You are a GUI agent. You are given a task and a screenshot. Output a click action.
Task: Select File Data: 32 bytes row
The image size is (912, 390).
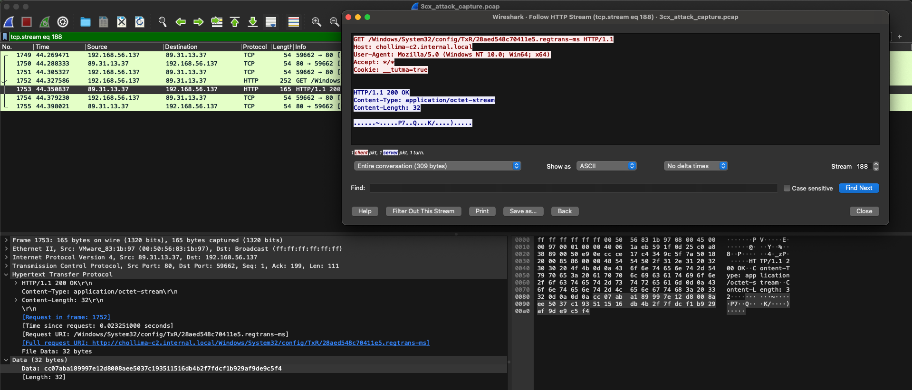tap(254, 352)
